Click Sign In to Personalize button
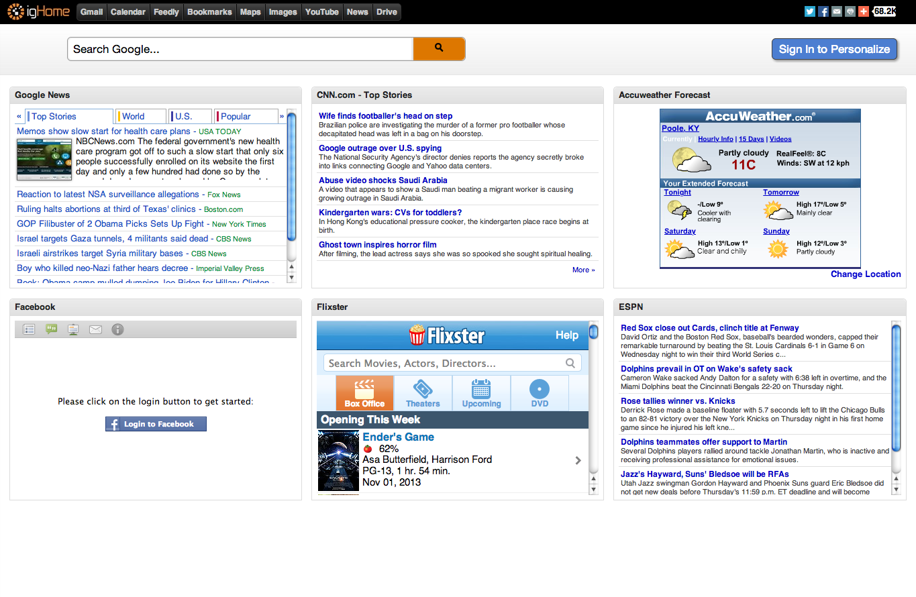The image size is (916, 597). pyautogui.click(x=834, y=49)
